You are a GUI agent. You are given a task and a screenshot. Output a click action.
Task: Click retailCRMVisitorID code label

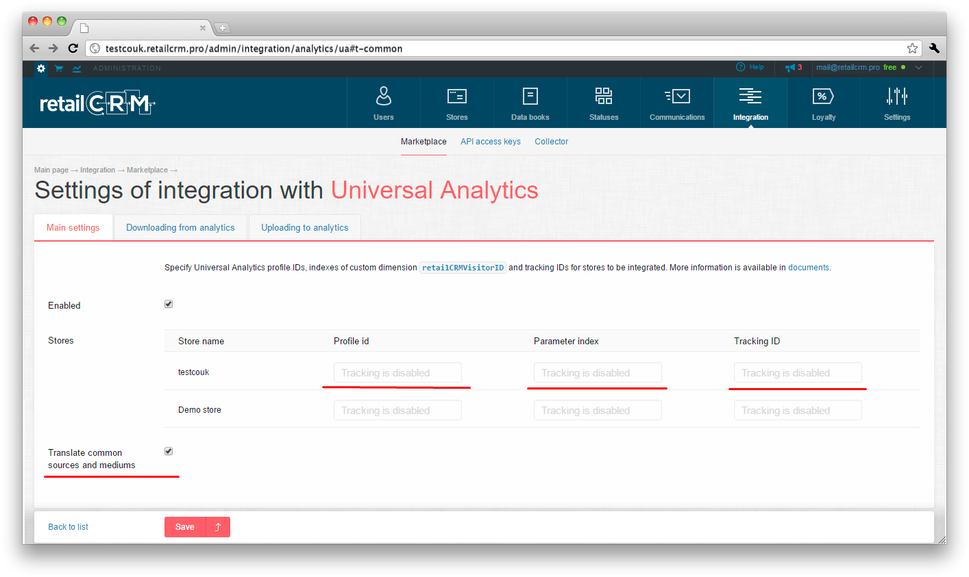point(463,268)
